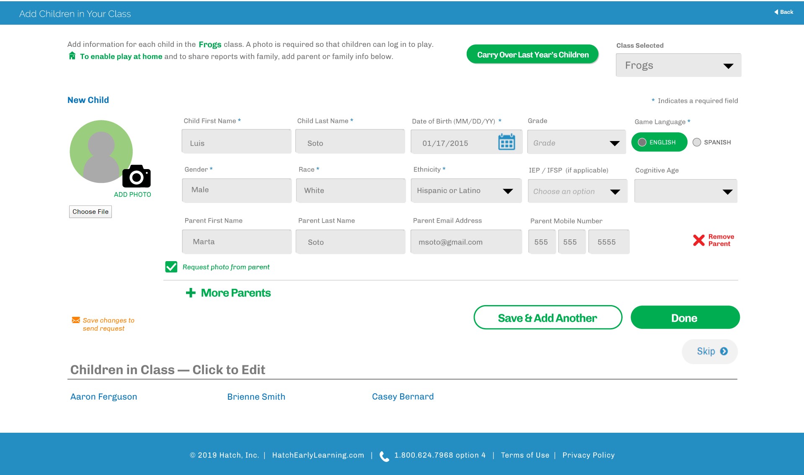Edit Aaron Ferguson in class list
This screenshot has height=475, width=804.
[103, 397]
